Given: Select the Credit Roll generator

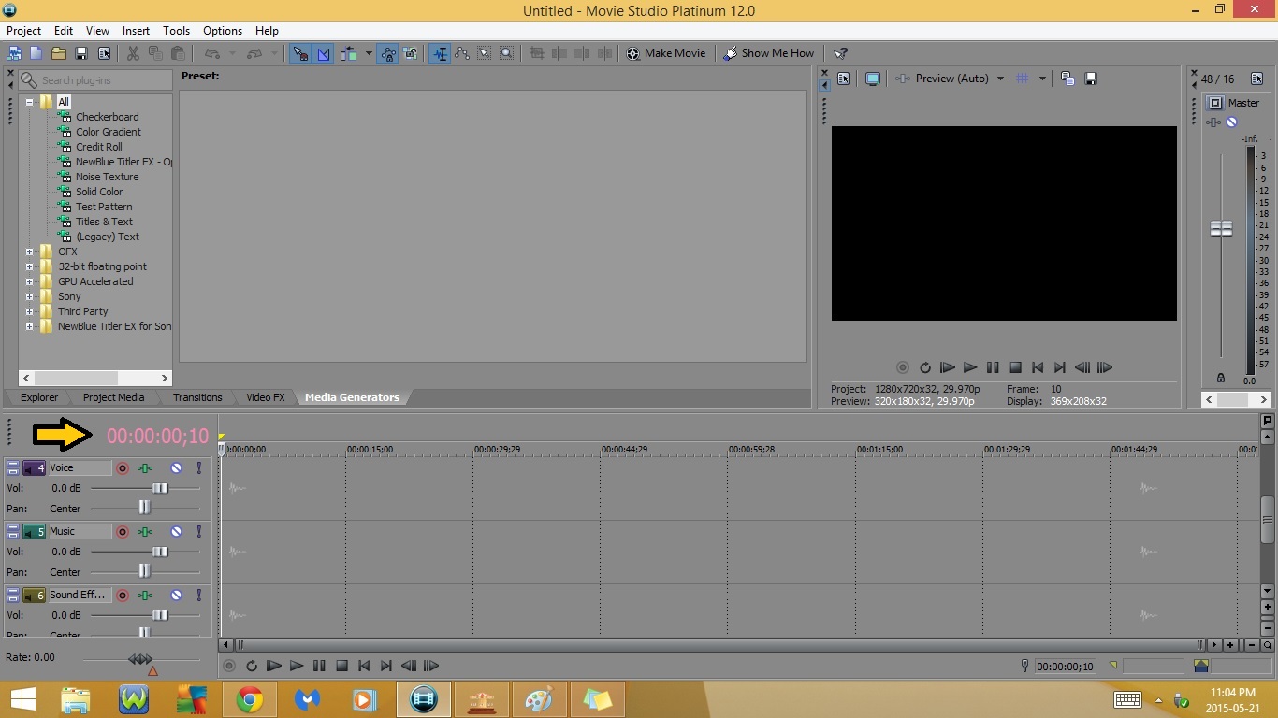Looking at the screenshot, I should click(x=98, y=147).
